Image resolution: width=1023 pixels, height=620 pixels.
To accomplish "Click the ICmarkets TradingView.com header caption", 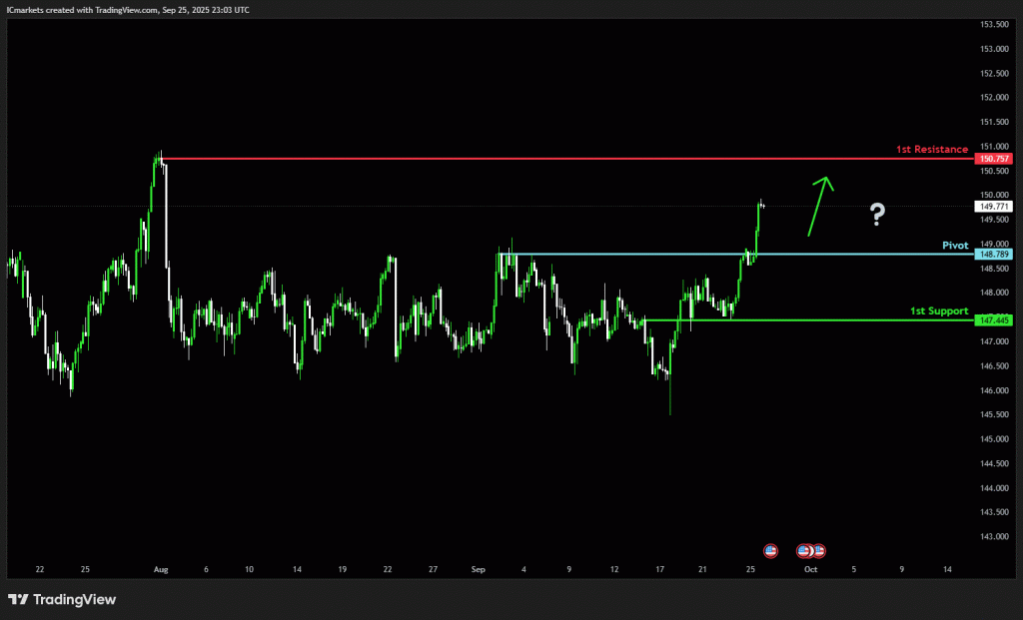I will (x=128, y=10).
